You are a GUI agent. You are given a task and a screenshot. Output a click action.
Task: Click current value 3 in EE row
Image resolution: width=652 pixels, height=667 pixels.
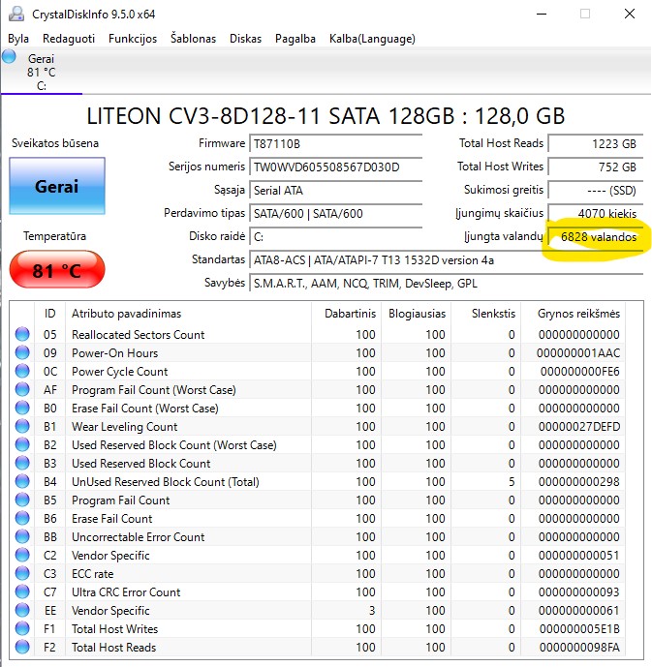coord(372,611)
